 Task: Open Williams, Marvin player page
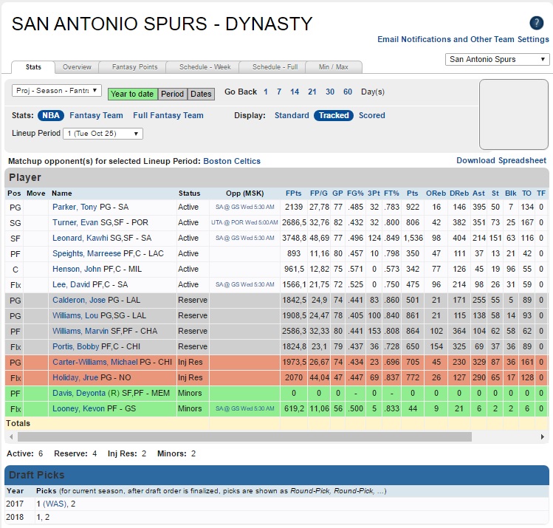80,331
